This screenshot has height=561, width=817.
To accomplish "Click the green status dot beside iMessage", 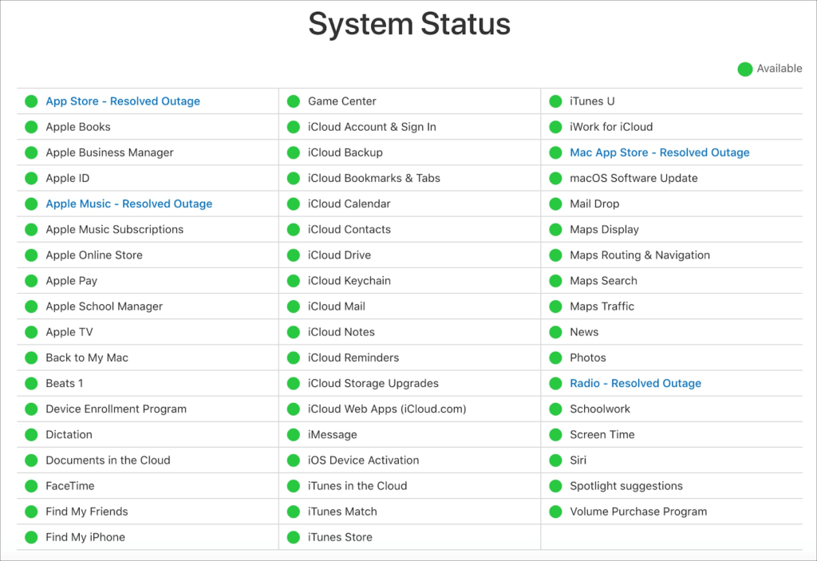I will tap(294, 435).
